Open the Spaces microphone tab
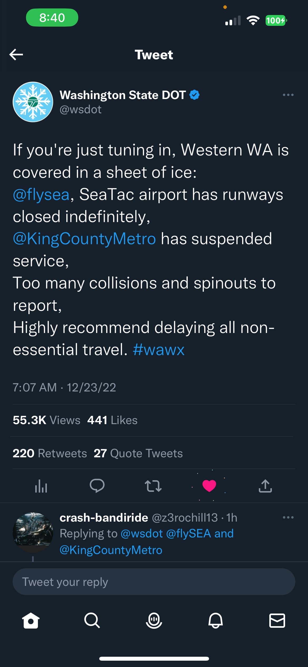This screenshot has height=667, width=308. pyautogui.click(x=154, y=621)
